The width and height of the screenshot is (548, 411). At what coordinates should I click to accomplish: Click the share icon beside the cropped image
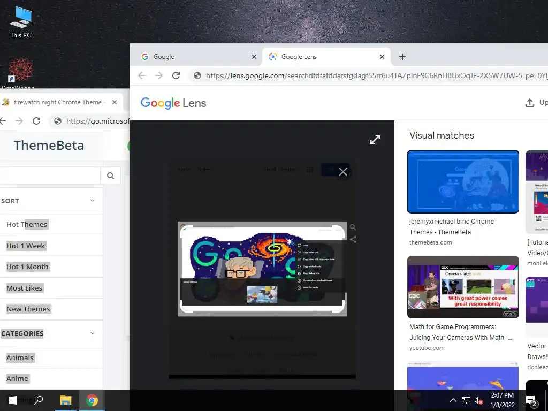click(353, 239)
